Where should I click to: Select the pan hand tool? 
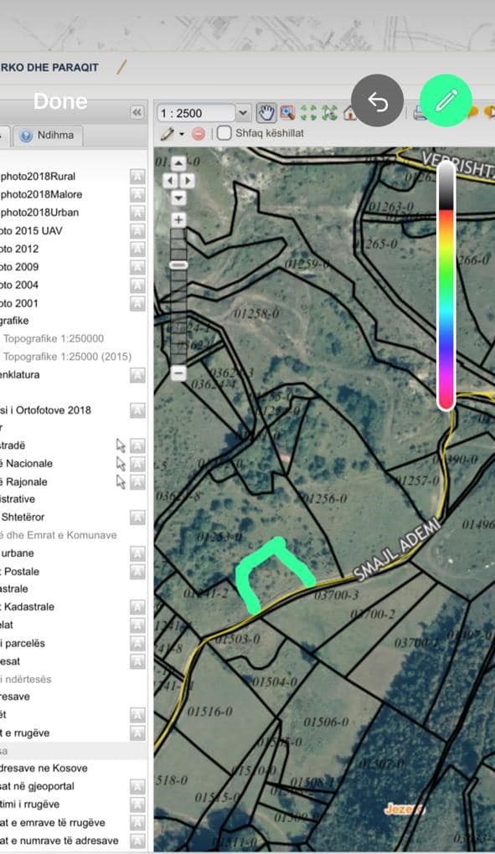click(x=266, y=113)
